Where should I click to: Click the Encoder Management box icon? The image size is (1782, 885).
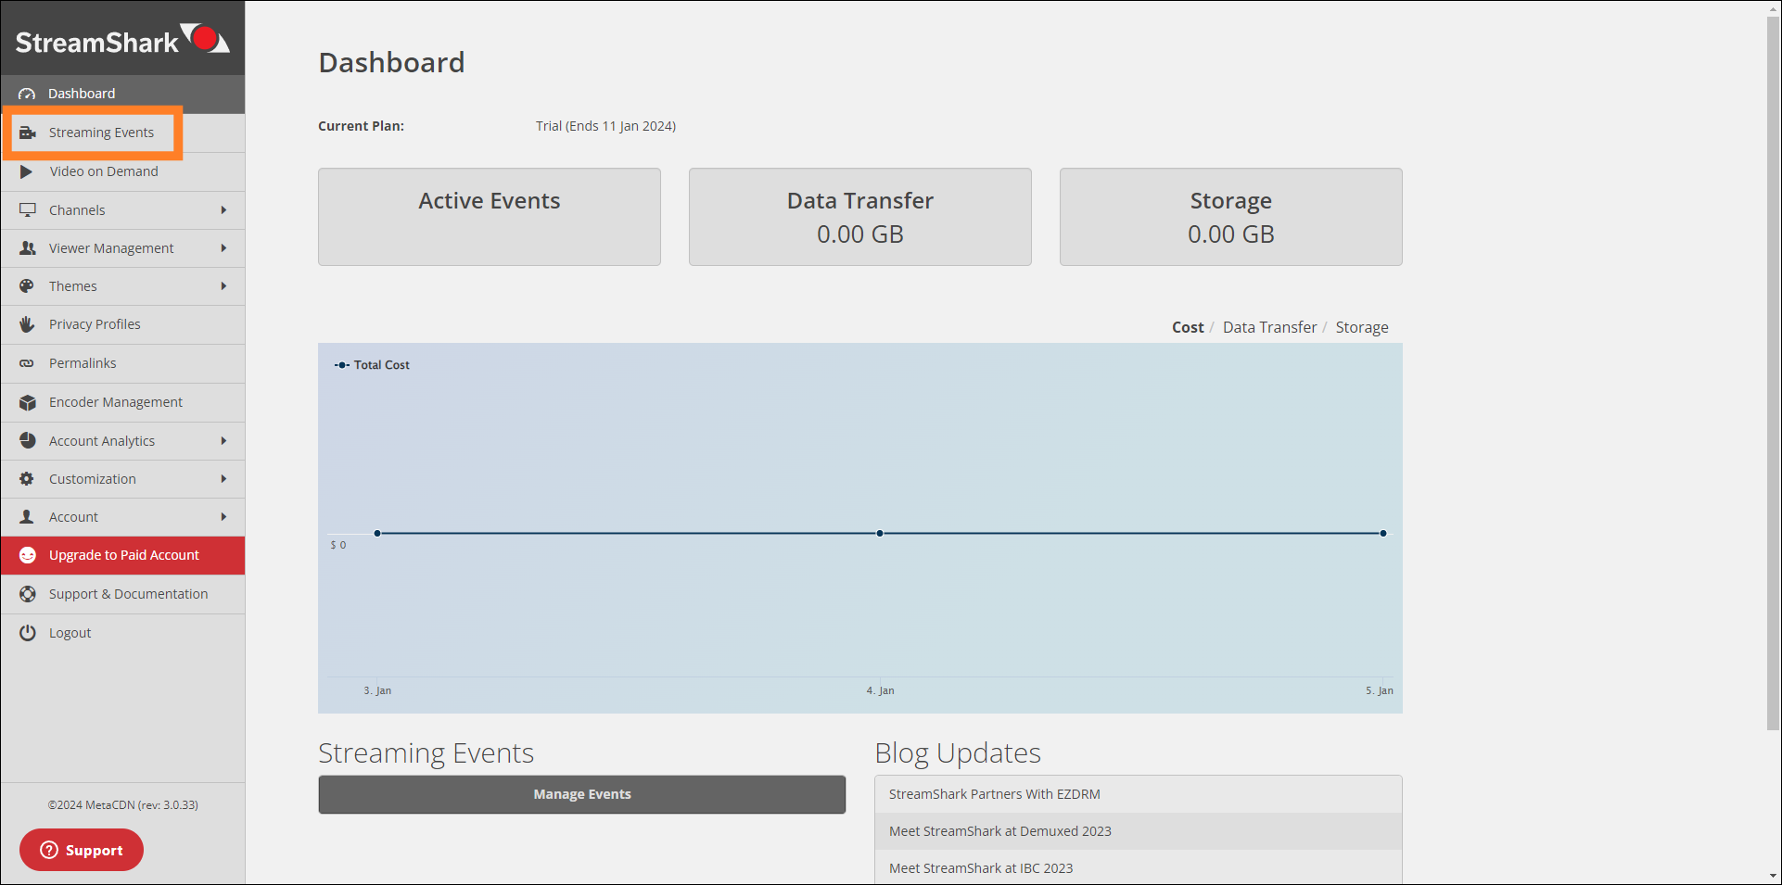pos(27,402)
